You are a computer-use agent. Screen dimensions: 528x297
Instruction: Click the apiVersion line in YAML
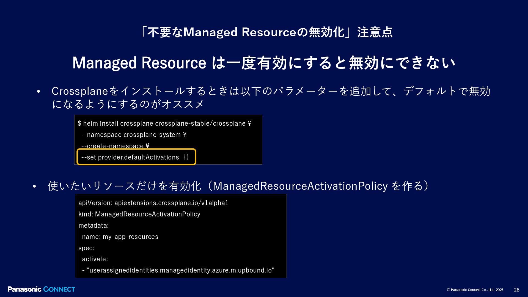point(153,203)
